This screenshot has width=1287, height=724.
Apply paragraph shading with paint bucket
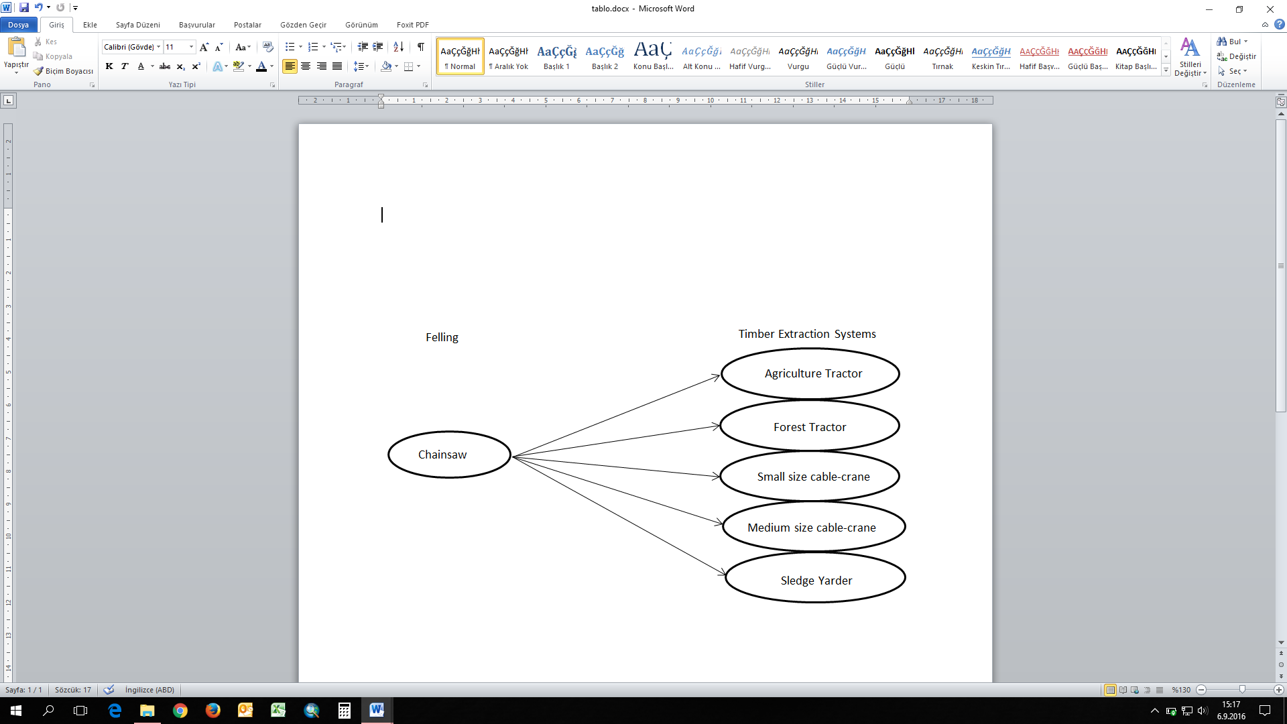click(x=386, y=66)
